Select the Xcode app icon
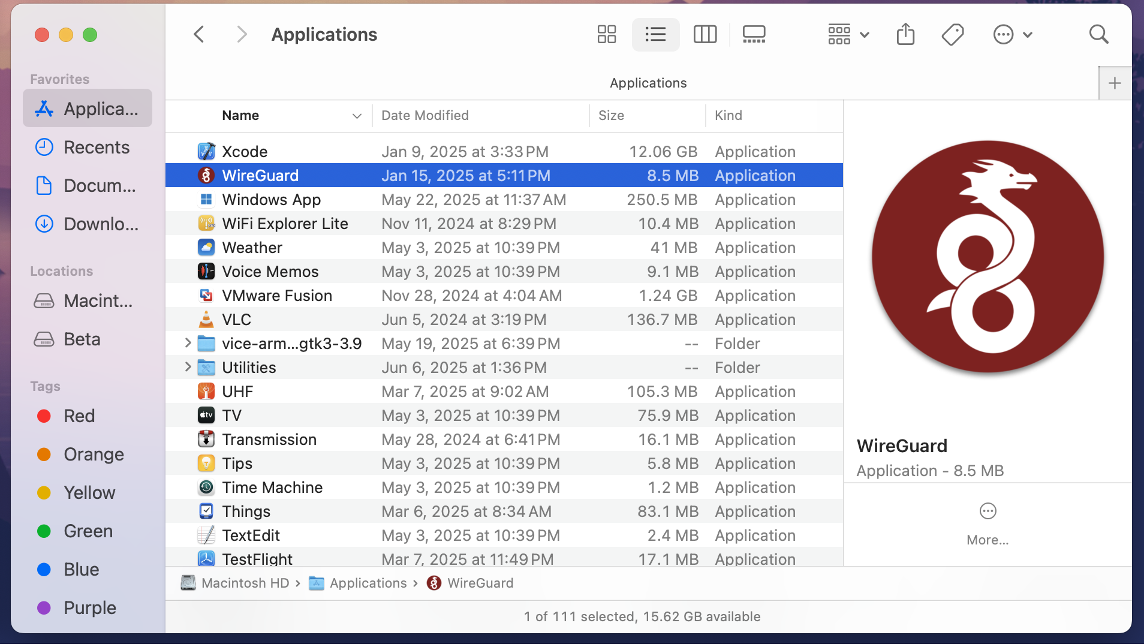Image resolution: width=1144 pixels, height=644 pixels. coord(206,151)
